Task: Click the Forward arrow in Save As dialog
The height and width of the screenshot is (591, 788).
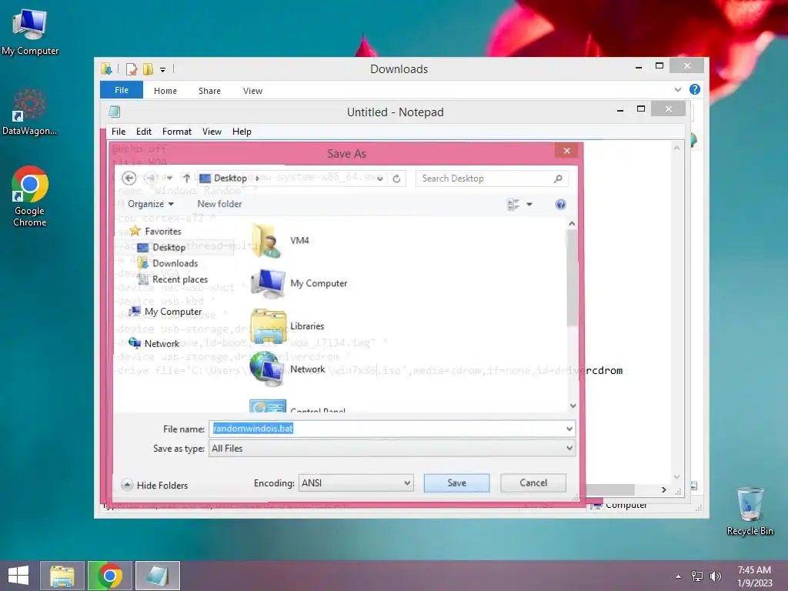Action: coord(150,178)
